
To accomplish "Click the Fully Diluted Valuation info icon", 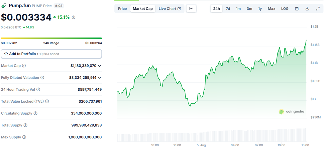I will point(42,78).
